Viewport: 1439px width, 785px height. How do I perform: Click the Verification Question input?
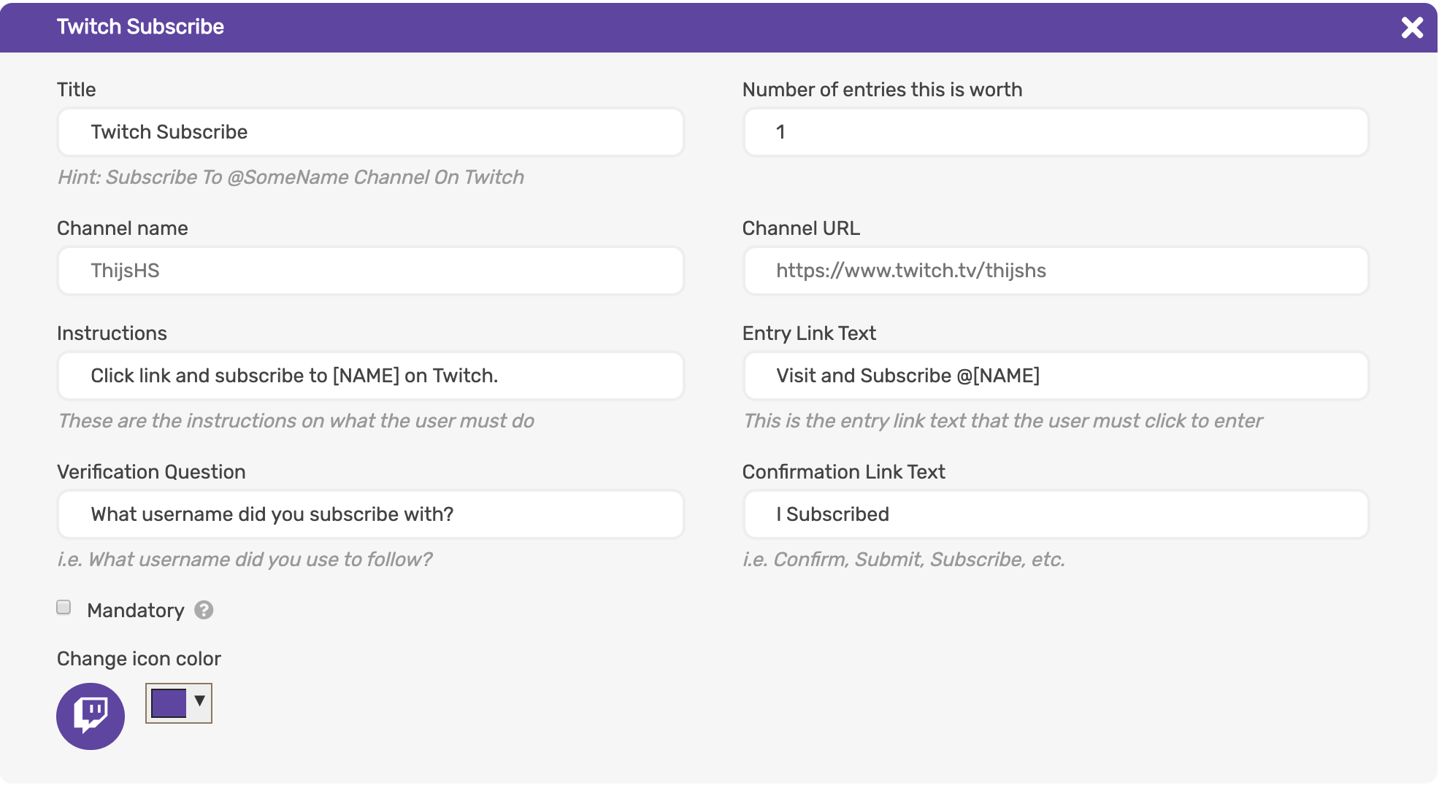pyautogui.click(x=369, y=514)
